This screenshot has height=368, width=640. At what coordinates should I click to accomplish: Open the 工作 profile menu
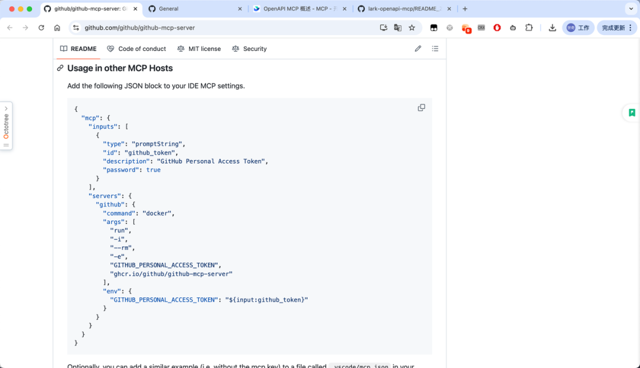[x=578, y=28]
